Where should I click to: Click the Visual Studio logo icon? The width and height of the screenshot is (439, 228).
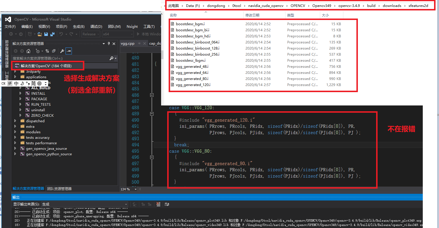pyautogui.click(x=8, y=19)
